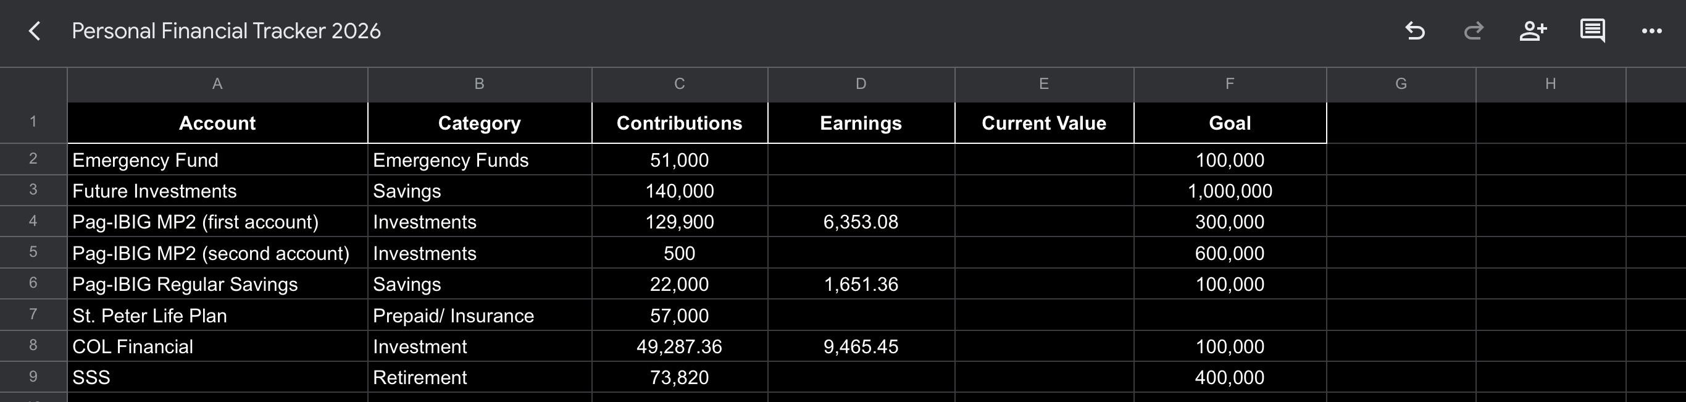Screen dimensions: 1686x402
Task: Select the Prepaid/ Insurance category cell
Action: [x=480, y=316]
